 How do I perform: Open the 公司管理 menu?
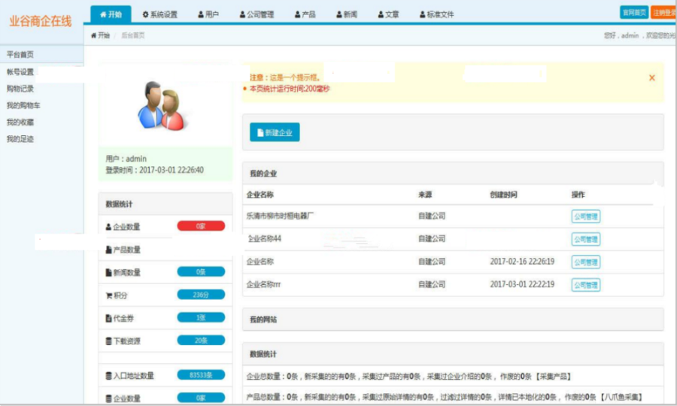tap(257, 14)
